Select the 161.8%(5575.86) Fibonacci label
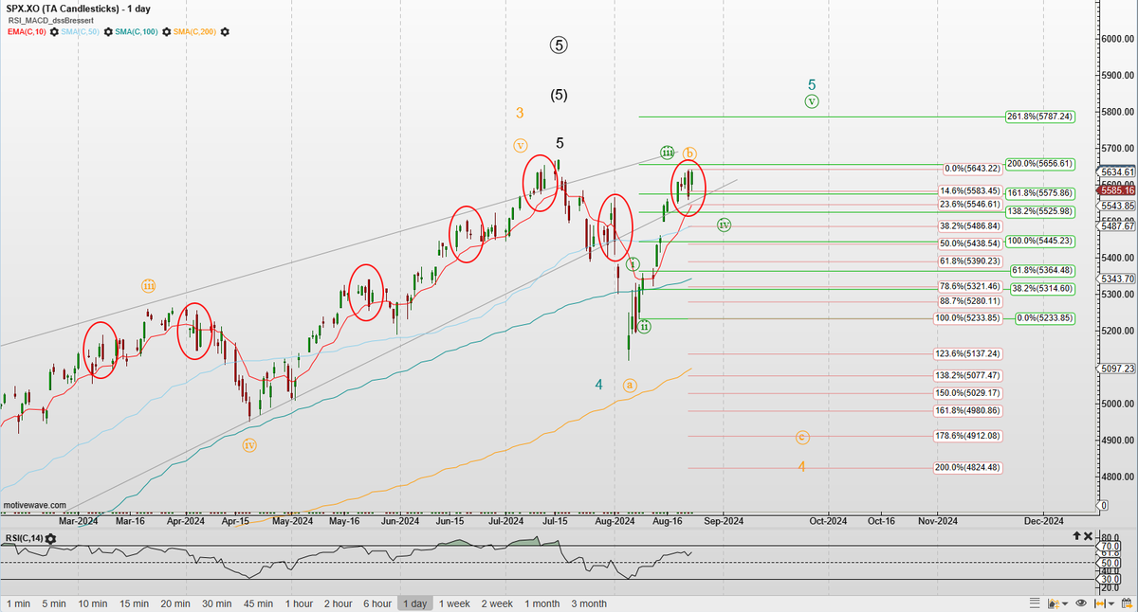 coord(1040,192)
